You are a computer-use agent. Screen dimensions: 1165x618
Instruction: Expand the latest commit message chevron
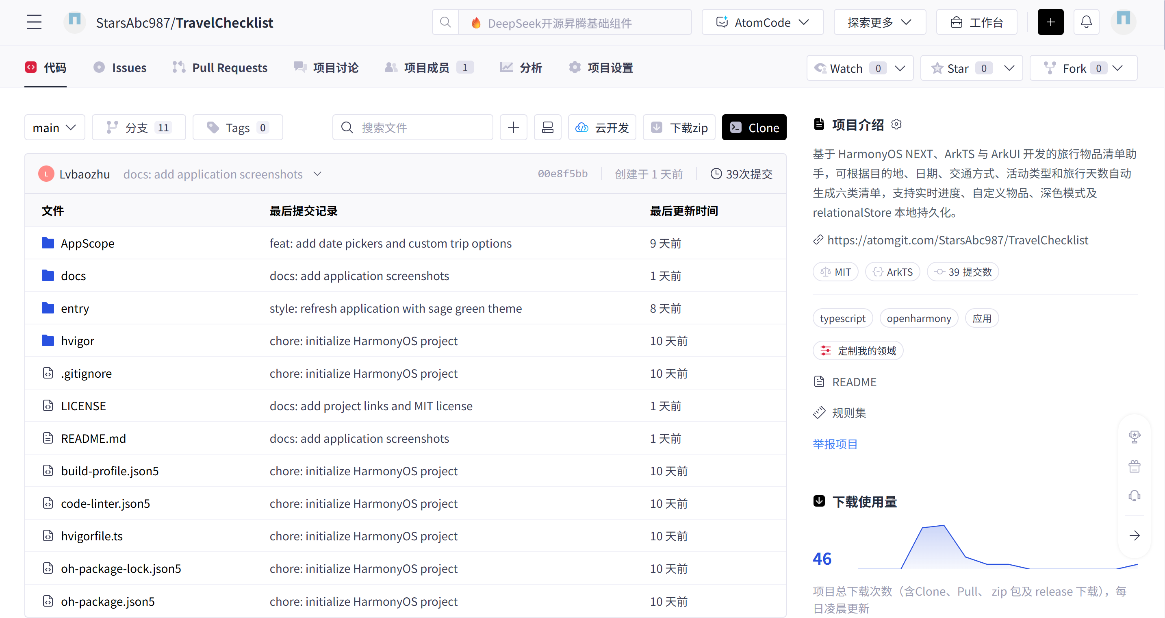(x=317, y=174)
